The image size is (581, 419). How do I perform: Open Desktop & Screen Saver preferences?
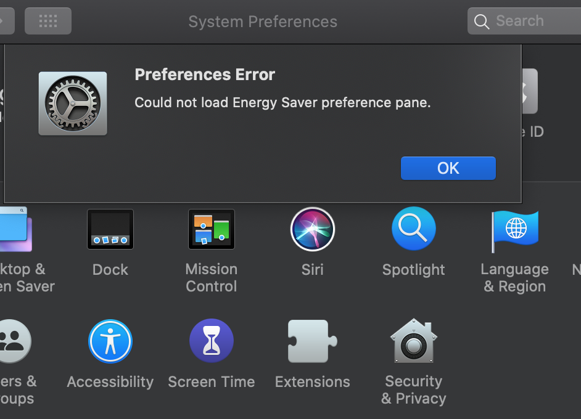[15, 229]
